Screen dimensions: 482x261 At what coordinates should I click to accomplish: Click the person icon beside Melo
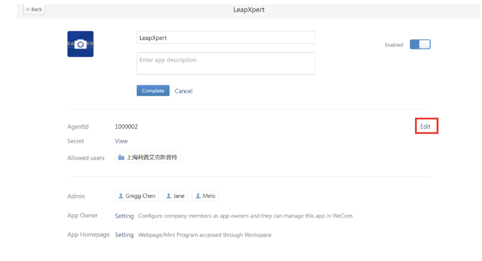pyautogui.click(x=198, y=196)
